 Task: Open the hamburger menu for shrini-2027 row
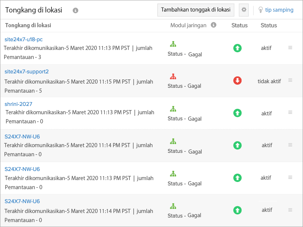click(x=290, y=112)
